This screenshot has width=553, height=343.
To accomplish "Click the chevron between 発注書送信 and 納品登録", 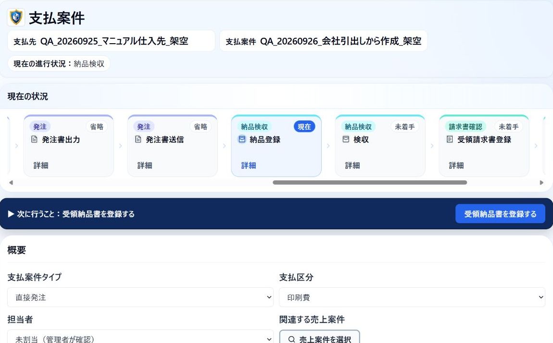I will 224,146.
